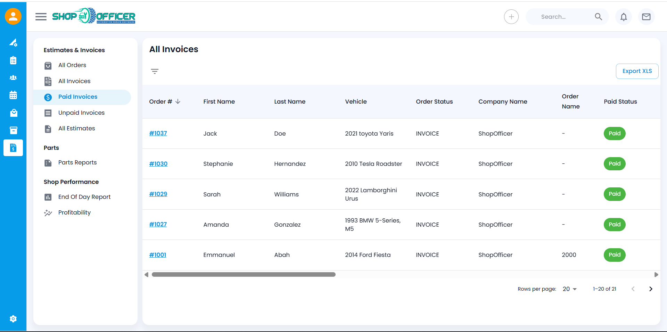667x332 pixels.
Task: Open customers group icon in sidebar
Action: pos(13,78)
